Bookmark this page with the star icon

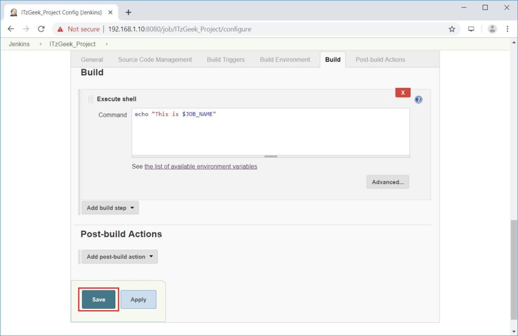point(452,29)
